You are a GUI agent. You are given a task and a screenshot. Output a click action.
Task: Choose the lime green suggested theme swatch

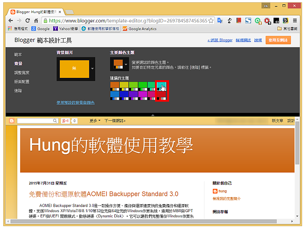(134, 86)
